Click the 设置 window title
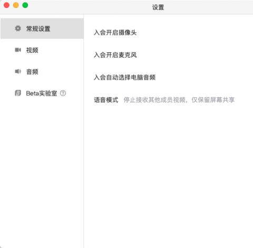This screenshot has width=253, height=248. [x=158, y=7]
